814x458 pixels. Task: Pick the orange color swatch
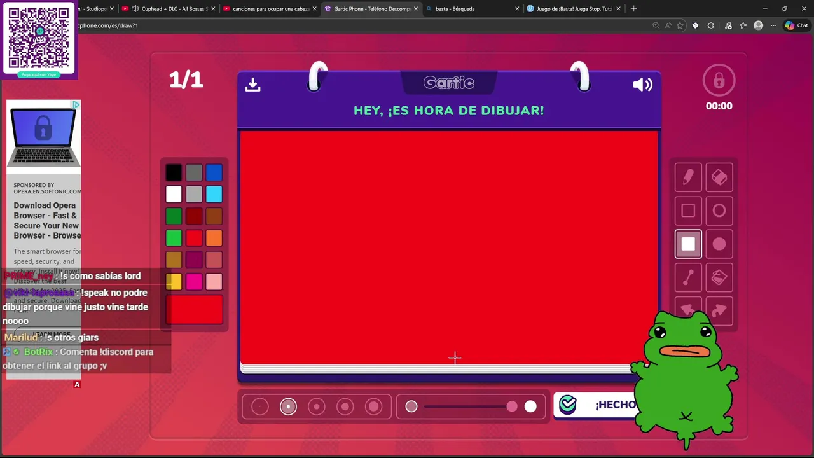pyautogui.click(x=214, y=238)
